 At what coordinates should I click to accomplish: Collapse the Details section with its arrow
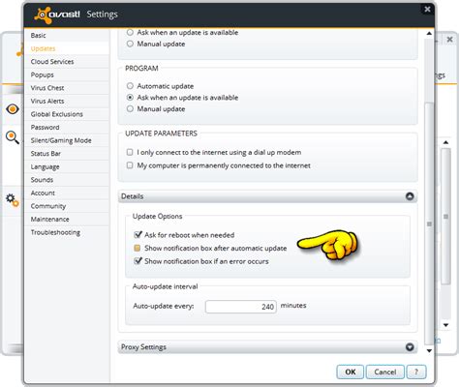410,196
